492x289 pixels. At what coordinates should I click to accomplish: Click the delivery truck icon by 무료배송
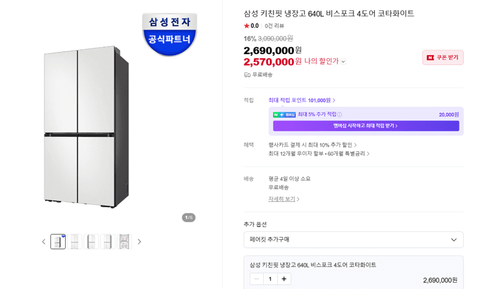tap(247, 75)
